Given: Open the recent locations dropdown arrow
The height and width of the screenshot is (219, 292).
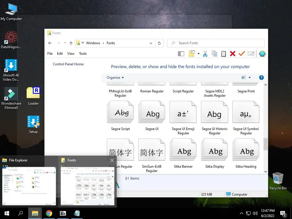Looking at the screenshot, I should [x=65, y=43].
